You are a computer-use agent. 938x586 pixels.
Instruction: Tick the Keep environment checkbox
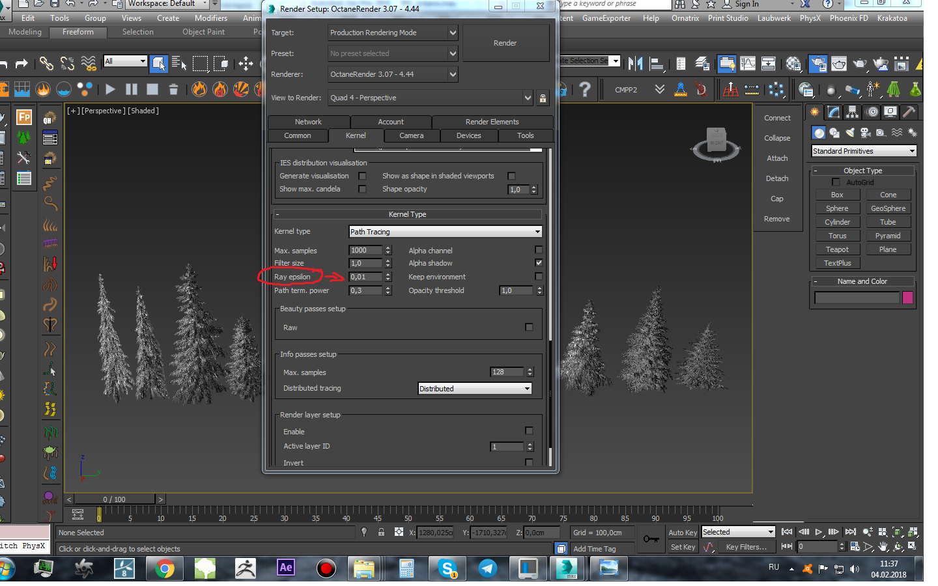tap(539, 276)
